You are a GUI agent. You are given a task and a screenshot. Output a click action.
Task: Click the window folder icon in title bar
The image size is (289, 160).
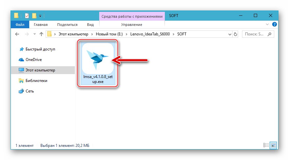tap(16, 16)
